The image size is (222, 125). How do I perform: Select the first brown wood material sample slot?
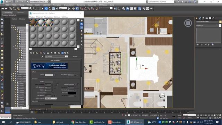pyautogui.click(x=33, y=23)
